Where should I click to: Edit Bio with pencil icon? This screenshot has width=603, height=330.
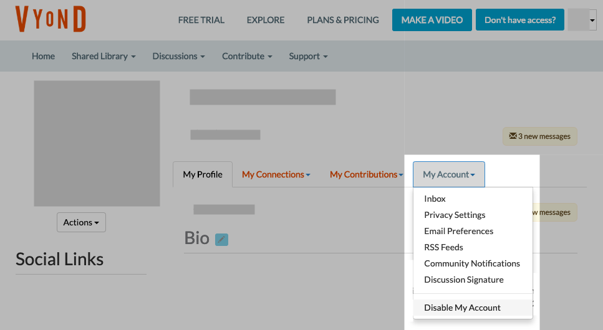click(221, 239)
